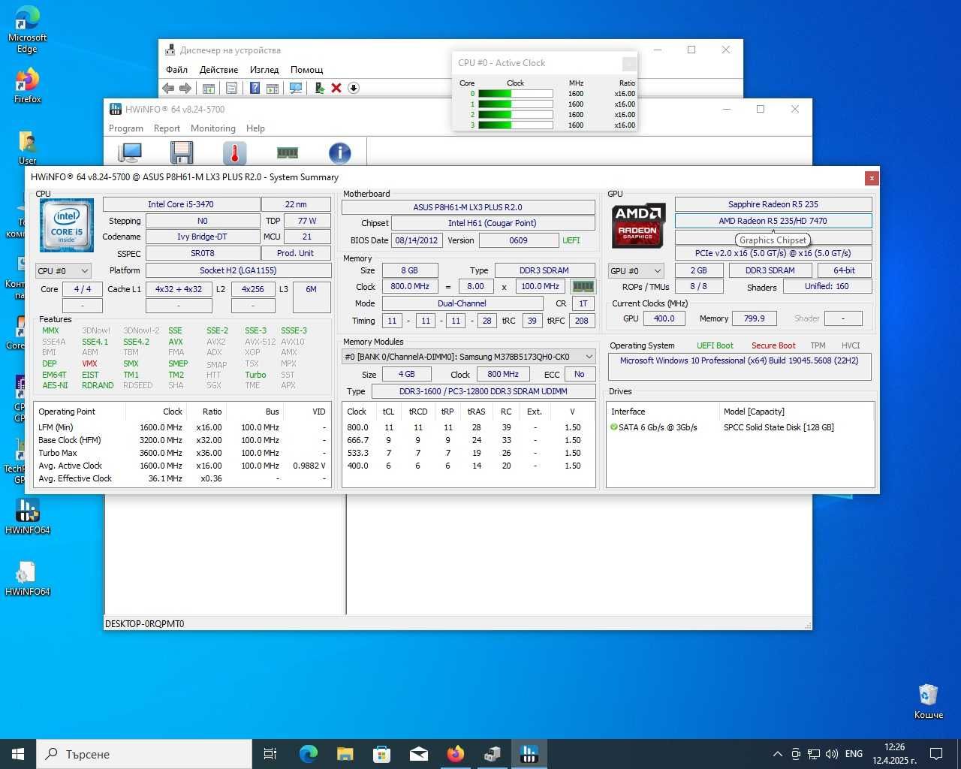Viewport: 961px width, 769px height.
Task: Toggle console tree icon in Device Manager
Action: (x=209, y=88)
